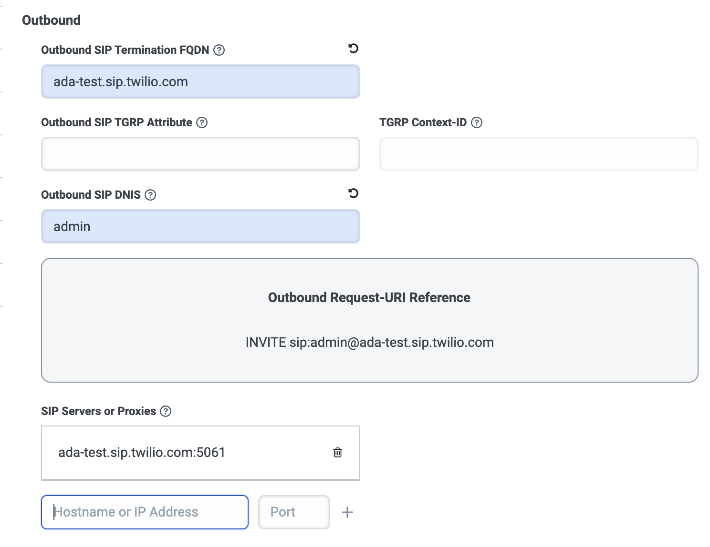Delete the ada-test.sip.twilio.com:5061 server entry

coord(337,453)
